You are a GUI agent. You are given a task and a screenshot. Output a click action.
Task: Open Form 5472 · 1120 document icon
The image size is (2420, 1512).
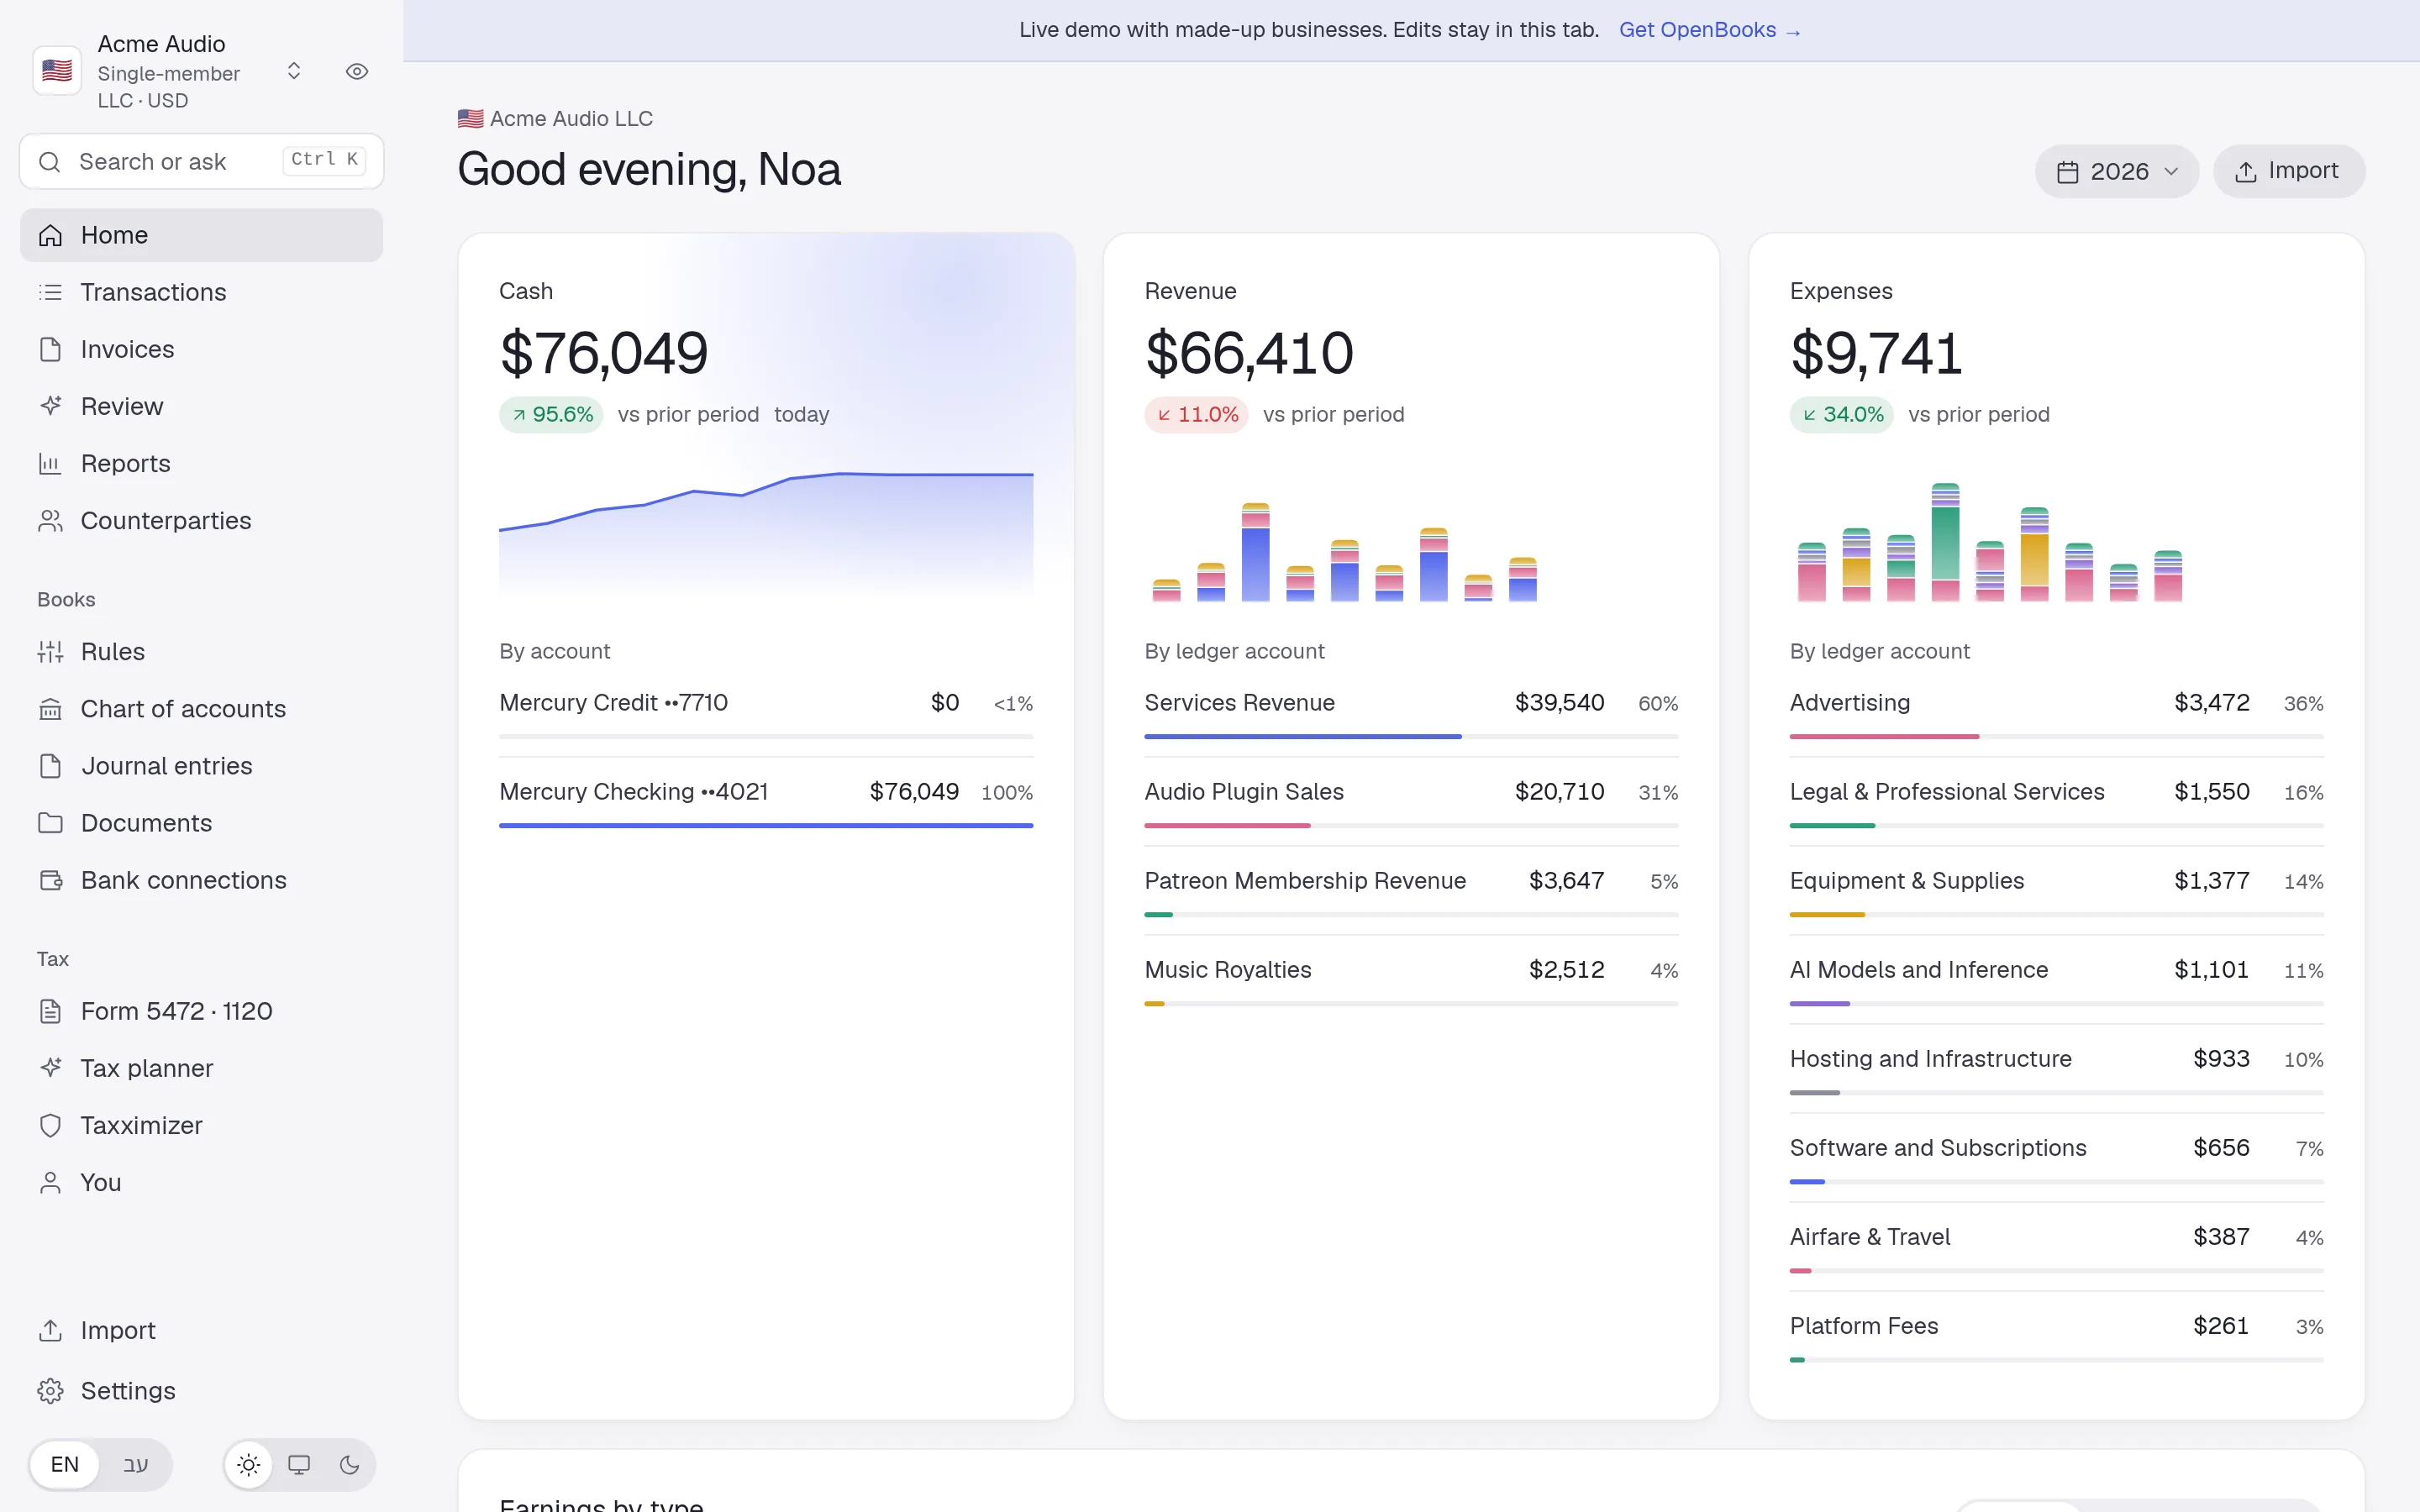(x=50, y=1010)
